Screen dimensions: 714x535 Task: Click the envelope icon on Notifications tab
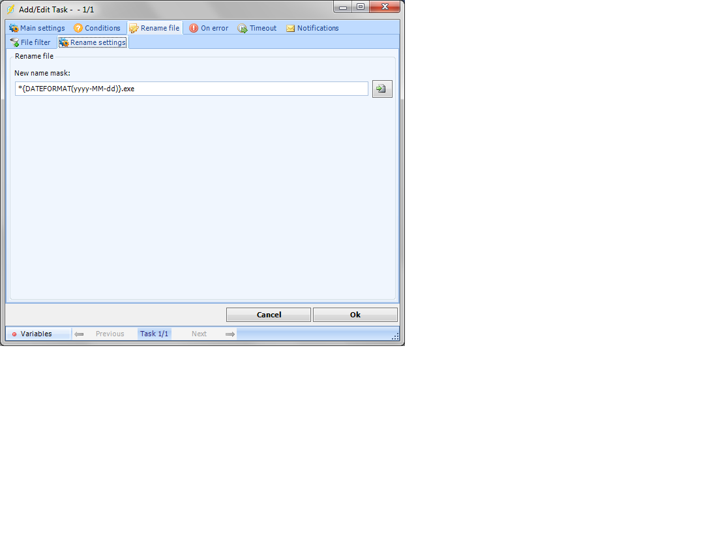pos(291,29)
